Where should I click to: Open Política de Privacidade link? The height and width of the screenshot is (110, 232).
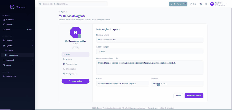(x=167, y=108)
